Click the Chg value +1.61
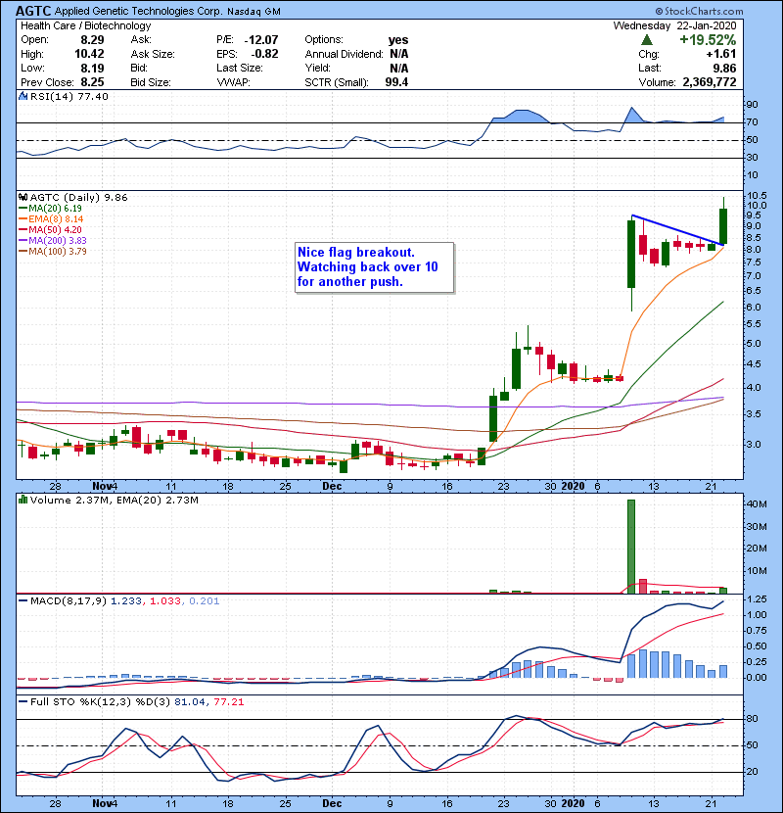 [x=720, y=54]
